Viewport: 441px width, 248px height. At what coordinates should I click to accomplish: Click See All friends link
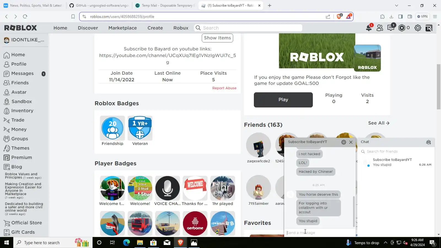click(379, 123)
